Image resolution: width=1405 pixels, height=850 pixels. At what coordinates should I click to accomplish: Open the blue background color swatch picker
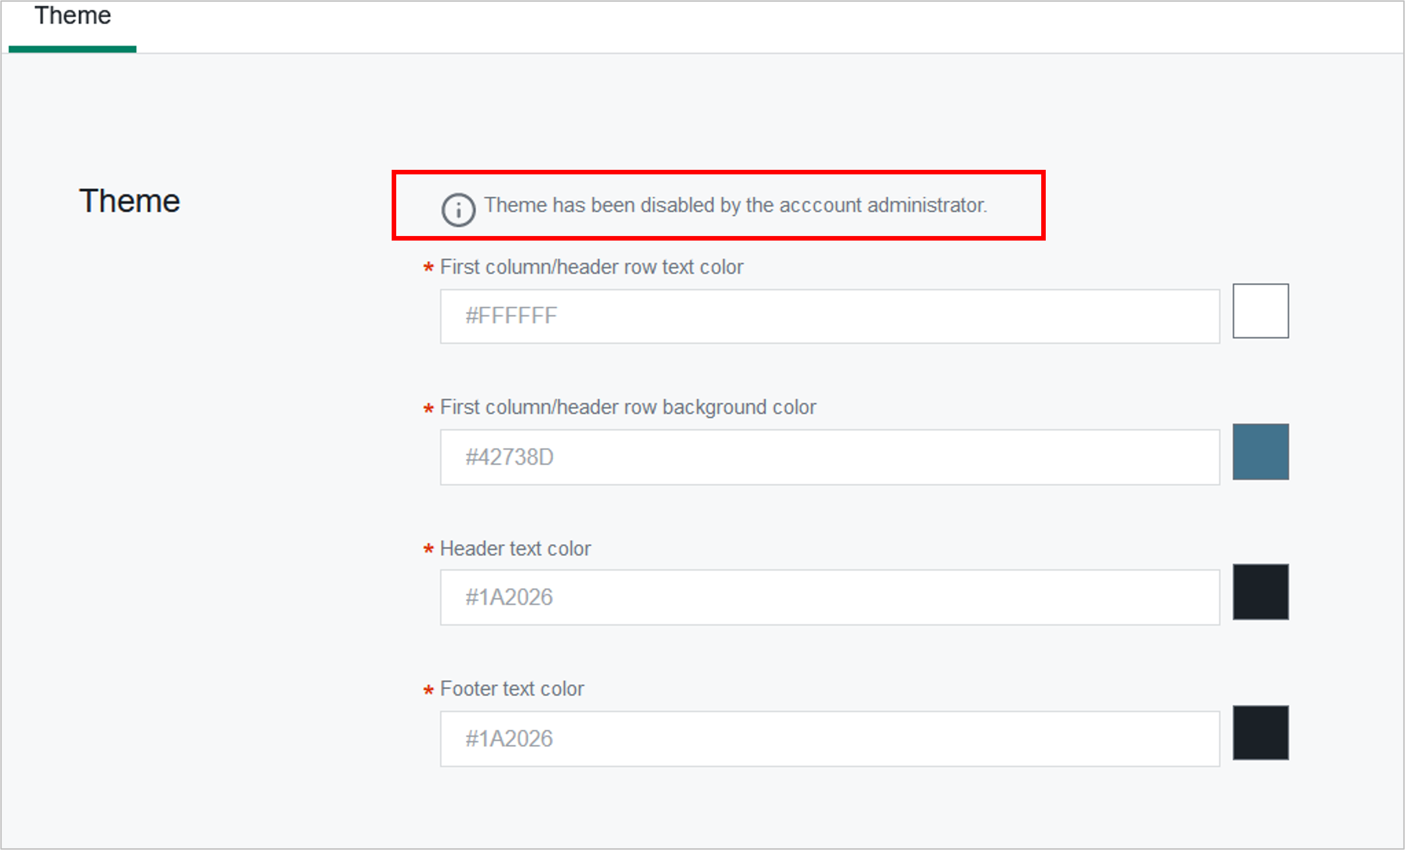pyautogui.click(x=1261, y=452)
